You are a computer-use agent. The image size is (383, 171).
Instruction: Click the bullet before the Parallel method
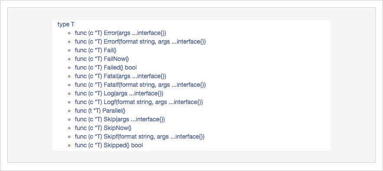pyautogui.click(x=69, y=111)
